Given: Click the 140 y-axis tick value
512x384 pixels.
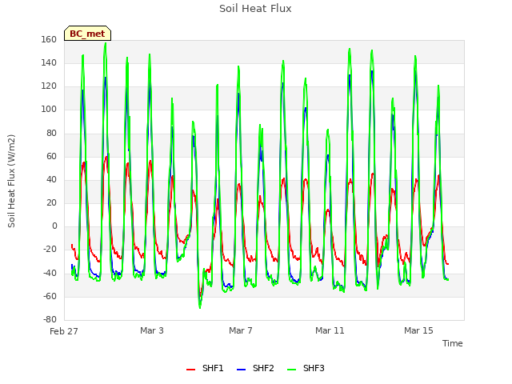Looking at the screenshot, I should [x=49, y=62].
